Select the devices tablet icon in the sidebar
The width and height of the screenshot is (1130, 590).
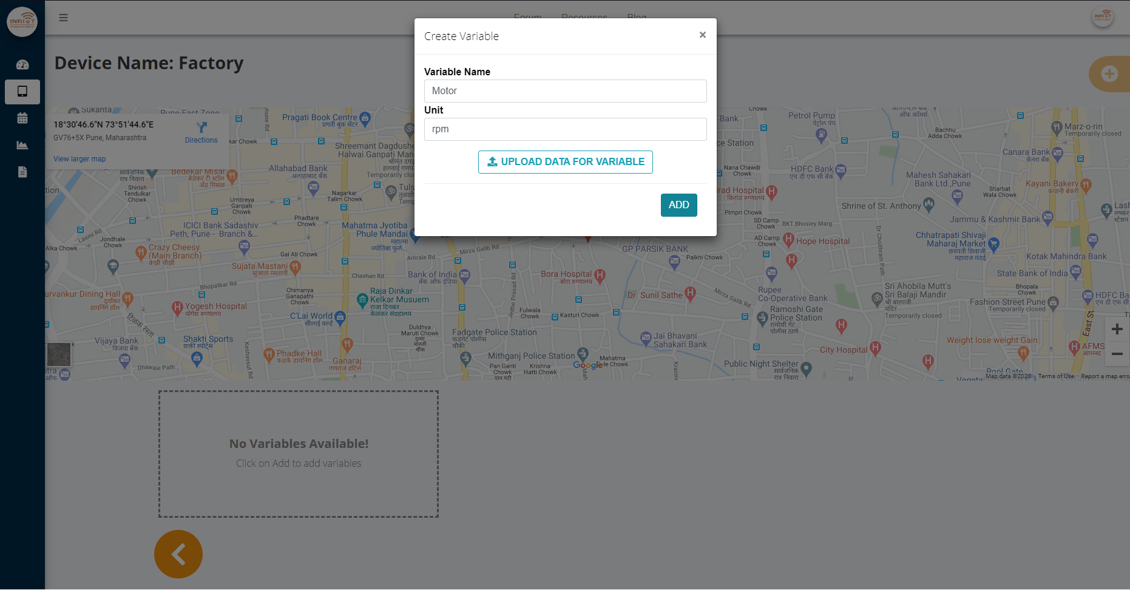pos(22,92)
